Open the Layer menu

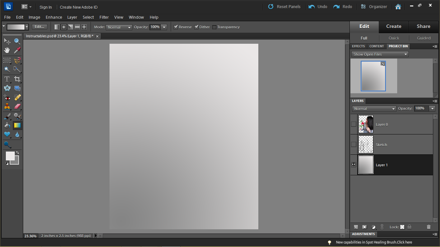[x=72, y=17]
